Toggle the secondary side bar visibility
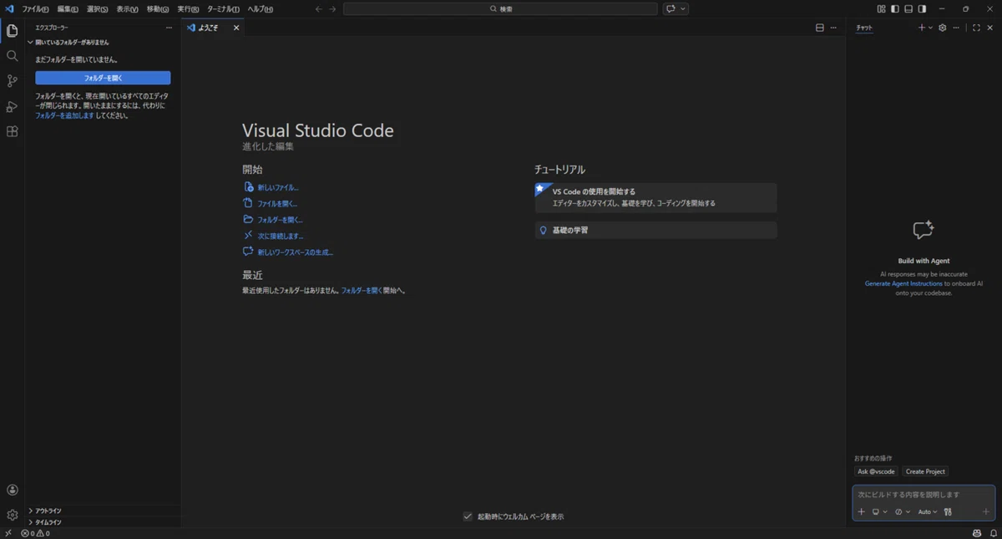Image resolution: width=1002 pixels, height=539 pixels. 922,8
